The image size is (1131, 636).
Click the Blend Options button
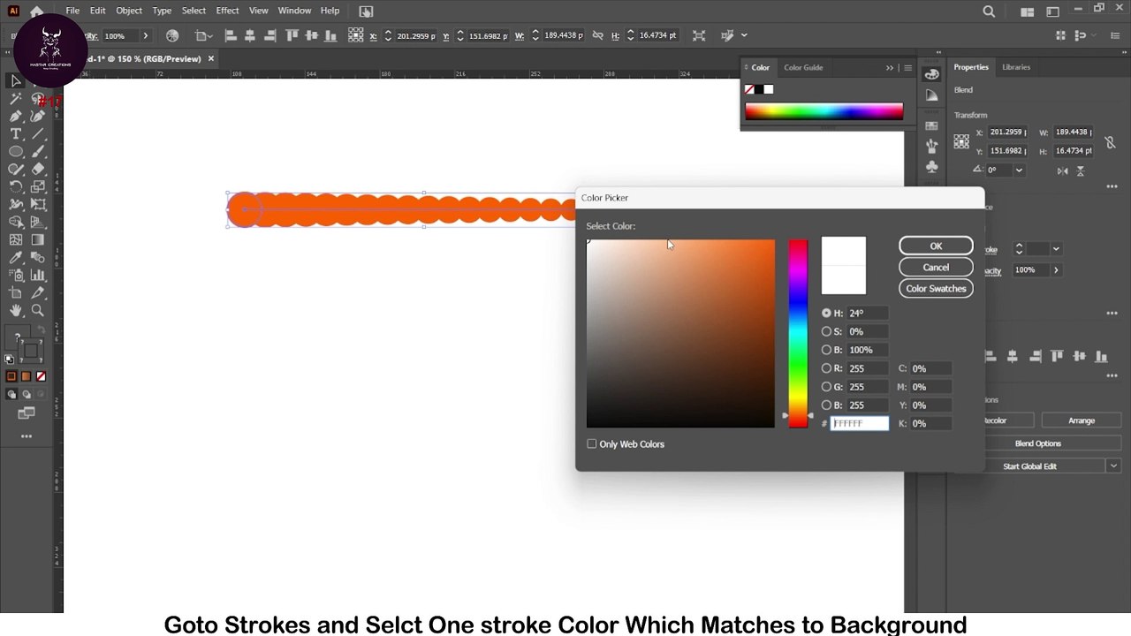pos(1037,443)
